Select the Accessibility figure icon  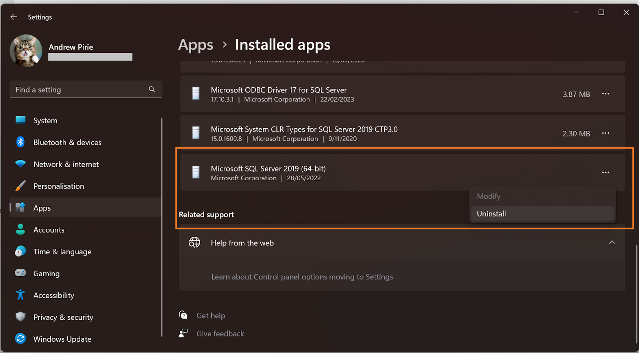point(20,295)
